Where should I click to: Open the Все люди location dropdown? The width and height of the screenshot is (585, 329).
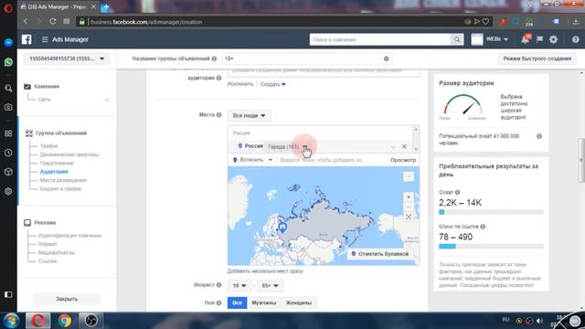click(x=249, y=116)
